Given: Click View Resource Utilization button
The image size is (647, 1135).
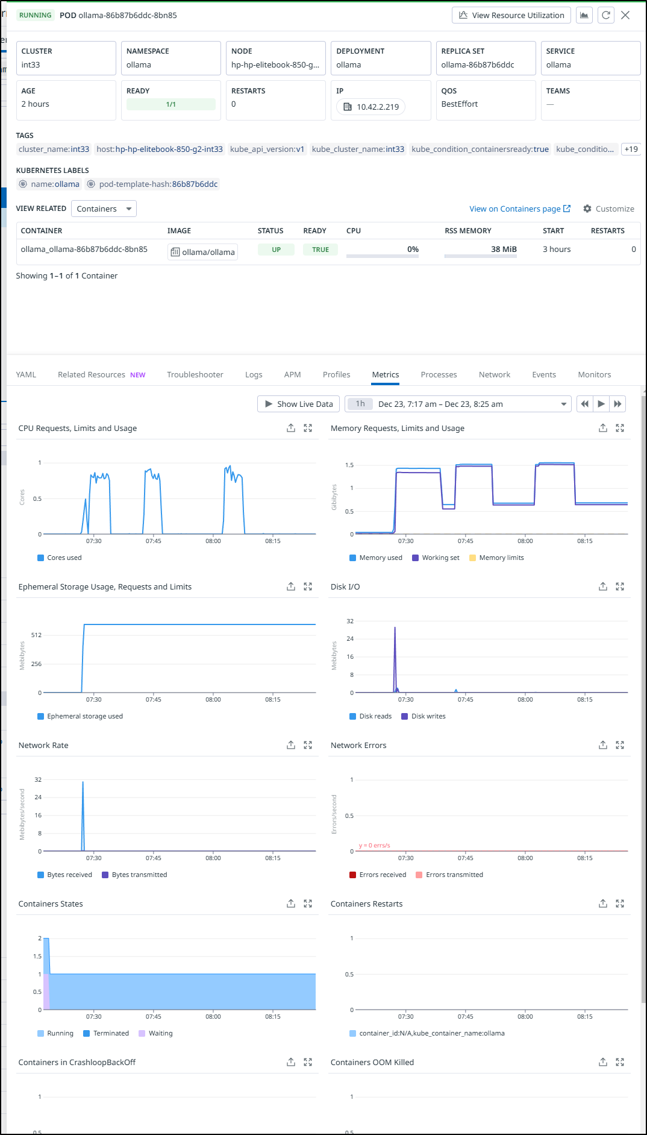Looking at the screenshot, I should point(511,15).
